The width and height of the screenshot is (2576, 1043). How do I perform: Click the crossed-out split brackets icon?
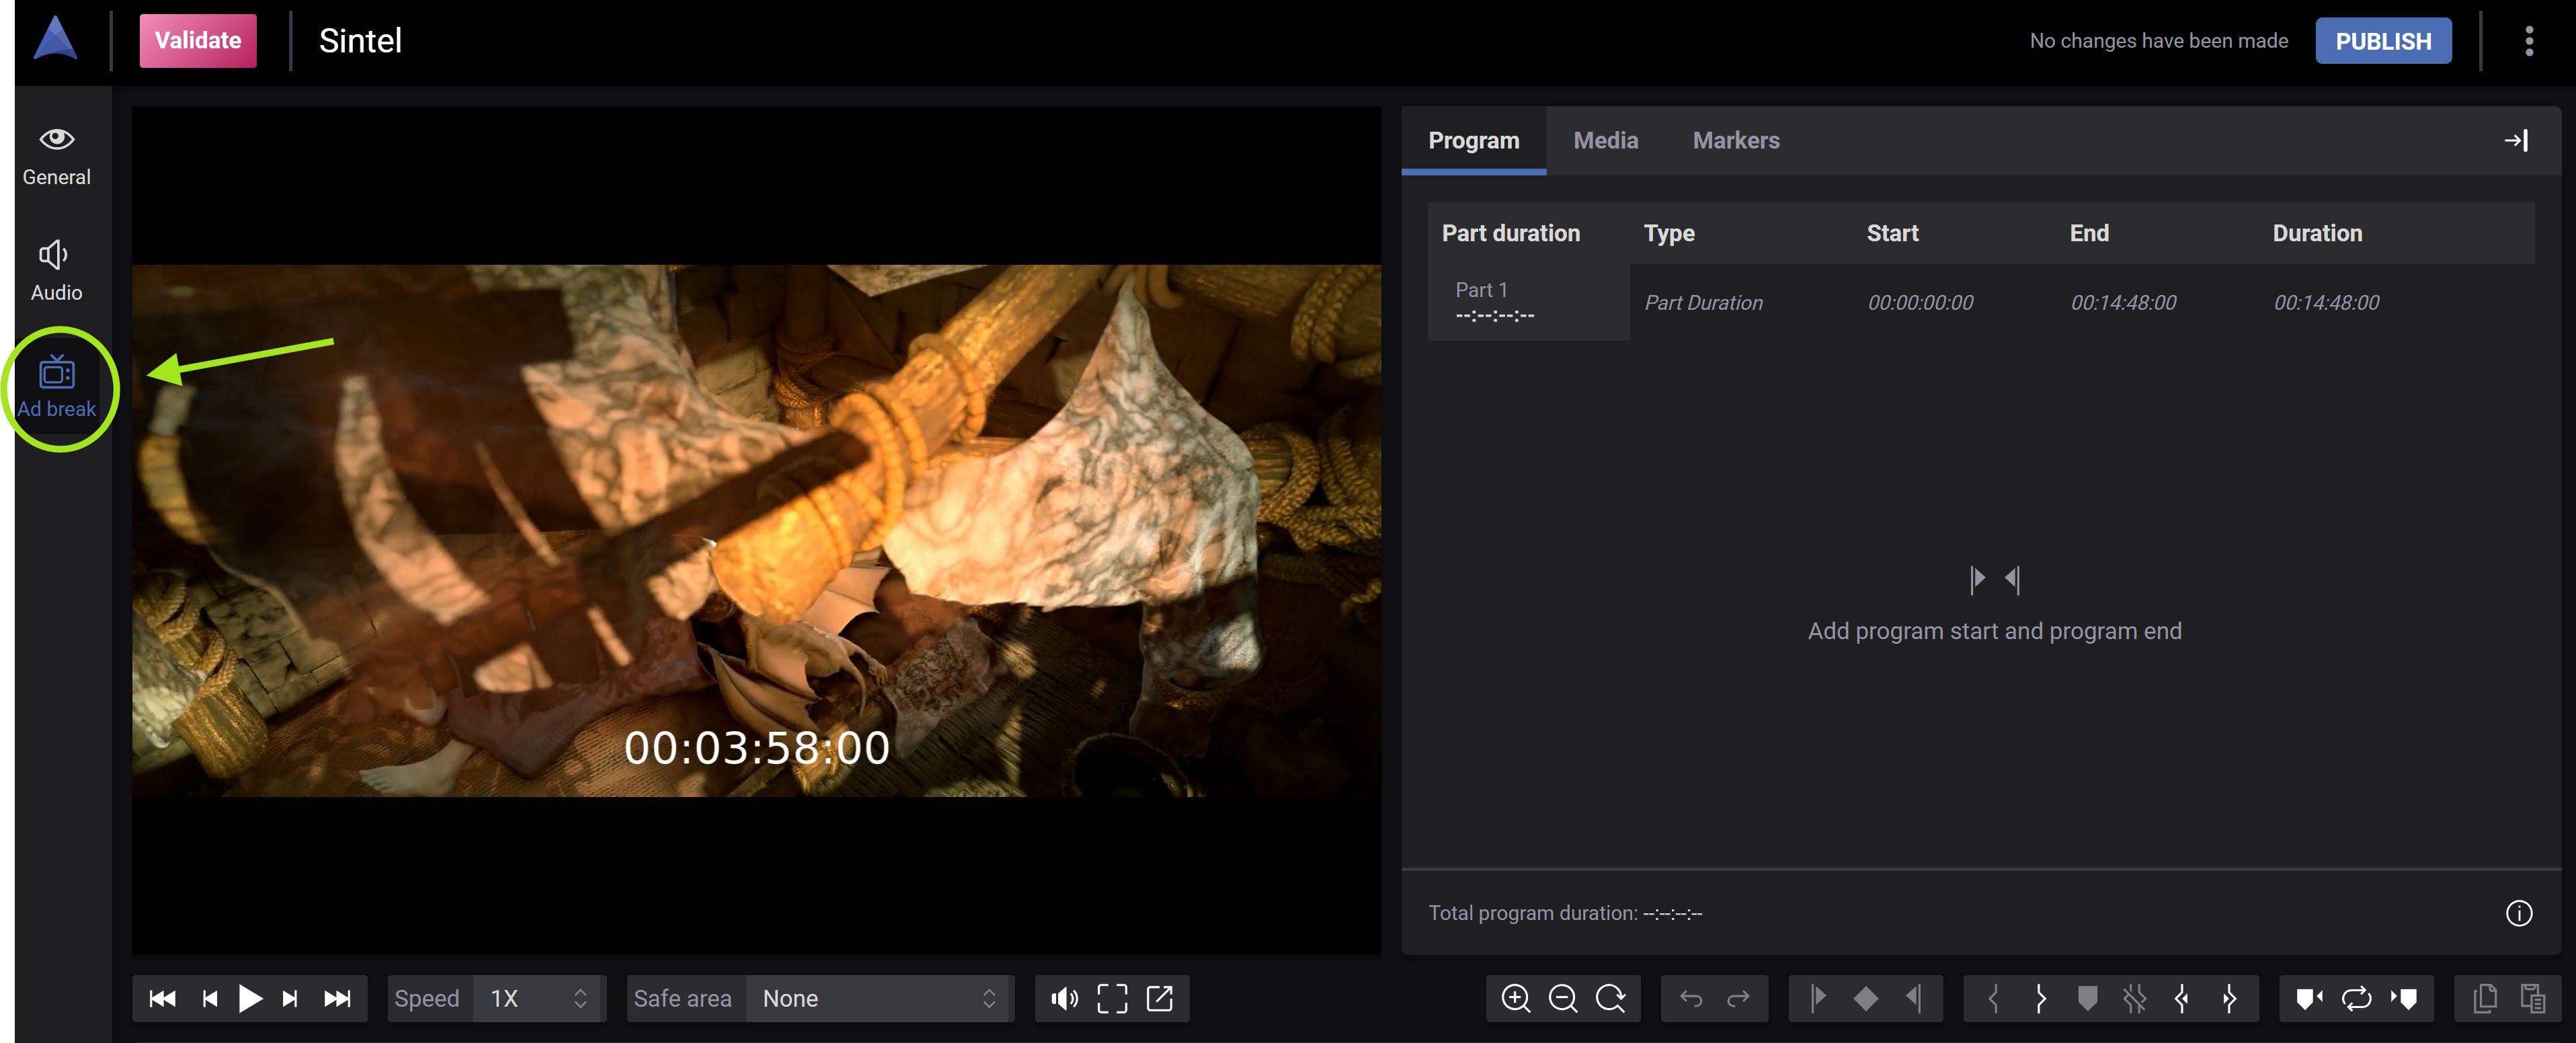(x=2135, y=998)
